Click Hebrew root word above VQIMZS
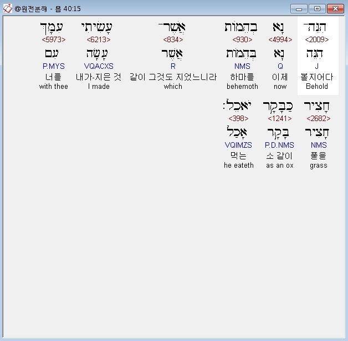The height and width of the screenshot is (341, 348). (x=237, y=132)
